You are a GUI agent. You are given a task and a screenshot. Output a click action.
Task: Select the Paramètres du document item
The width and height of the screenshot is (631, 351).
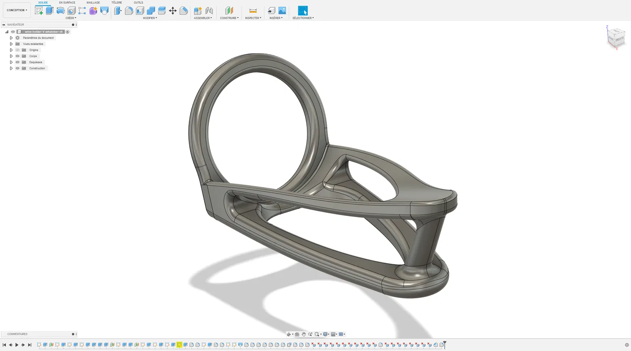(38, 38)
